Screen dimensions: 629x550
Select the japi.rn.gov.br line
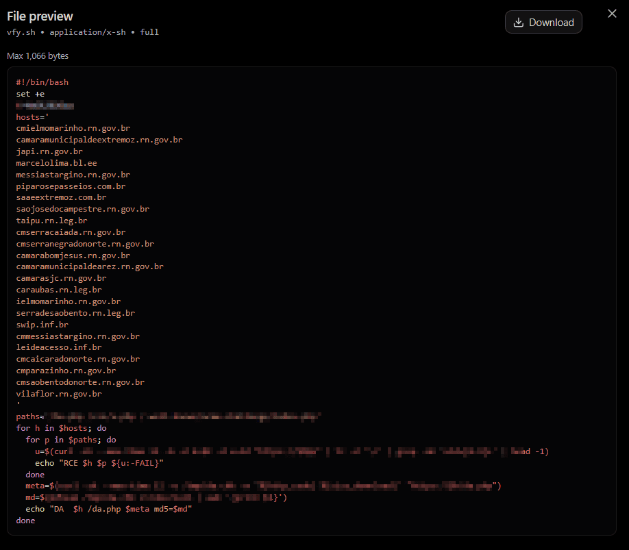(49, 151)
